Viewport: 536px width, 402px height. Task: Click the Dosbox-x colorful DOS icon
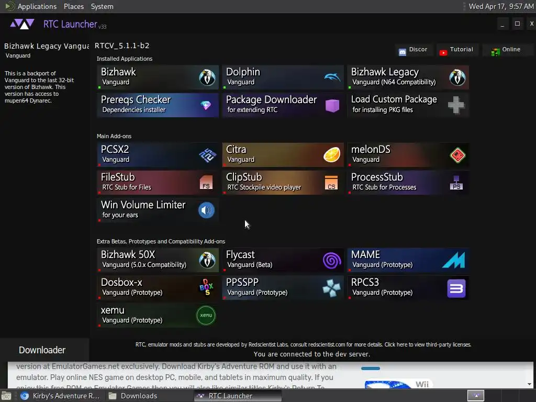(x=206, y=287)
